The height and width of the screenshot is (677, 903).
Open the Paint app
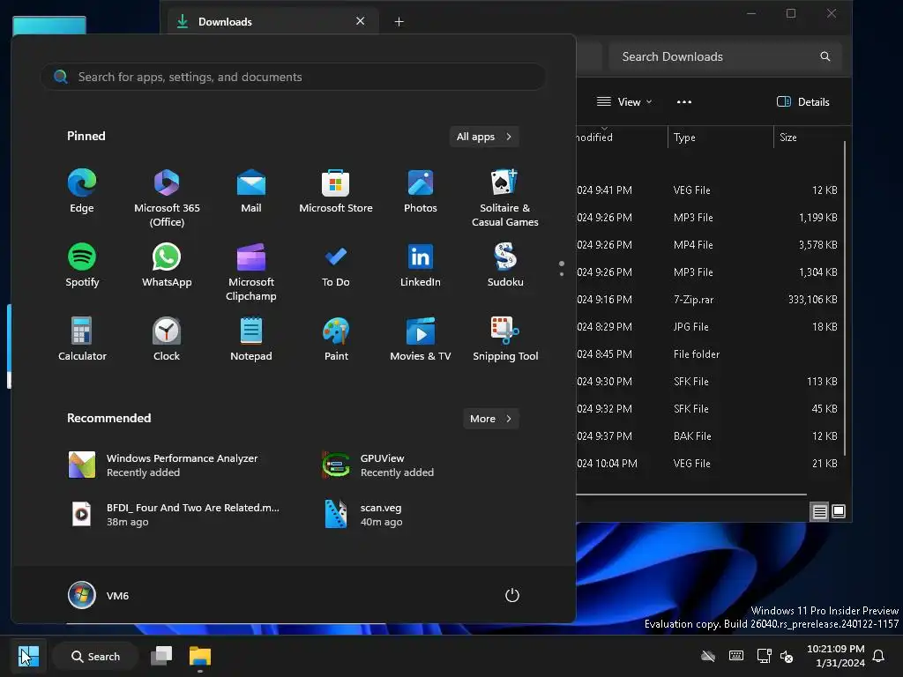click(336, 339)
